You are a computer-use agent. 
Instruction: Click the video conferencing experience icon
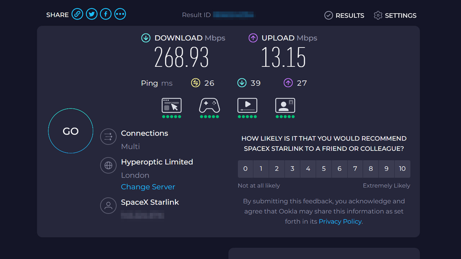[x=285, y=106]
